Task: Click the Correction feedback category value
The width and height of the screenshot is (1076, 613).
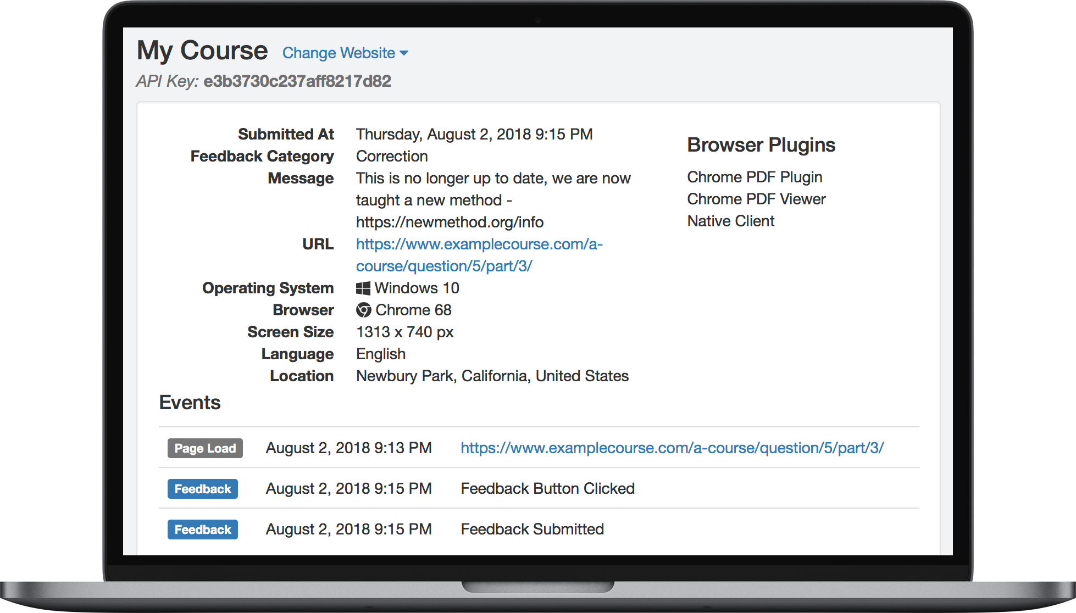Action: (x=391, y=157)
